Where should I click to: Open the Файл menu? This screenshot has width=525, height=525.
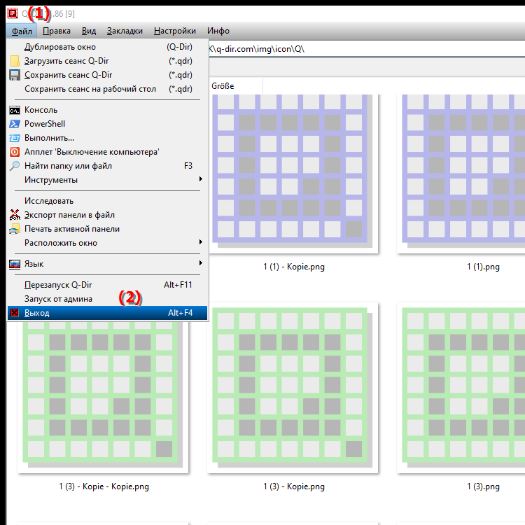pyautogui.click(x=22, y=31)
